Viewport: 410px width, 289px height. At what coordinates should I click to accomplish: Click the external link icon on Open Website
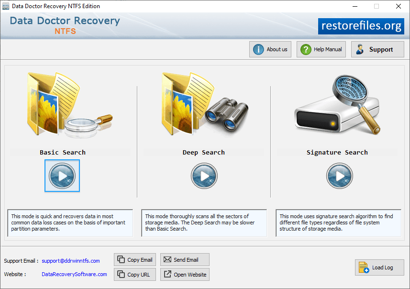[167, 274]
